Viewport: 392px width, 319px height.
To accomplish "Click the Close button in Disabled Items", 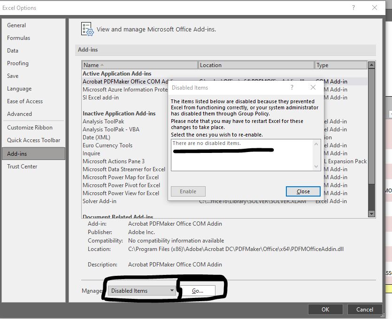I will click(x=303, y=191).
